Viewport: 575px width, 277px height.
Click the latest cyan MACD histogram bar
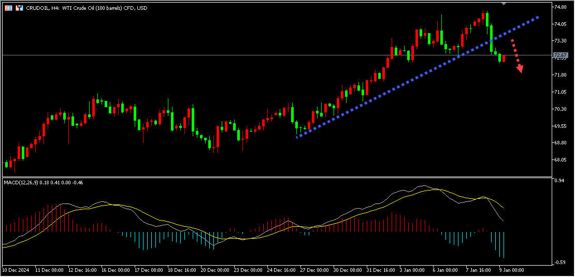coord(504,244)
